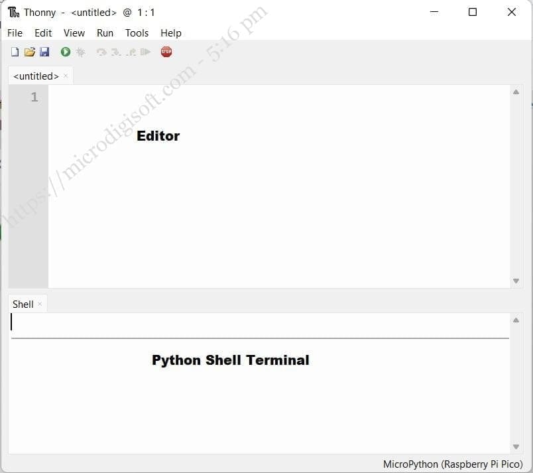Viewport: 533px width, 473px height.
Task: Switch to the untitled editor tab
Action: [x=35, y=76]
